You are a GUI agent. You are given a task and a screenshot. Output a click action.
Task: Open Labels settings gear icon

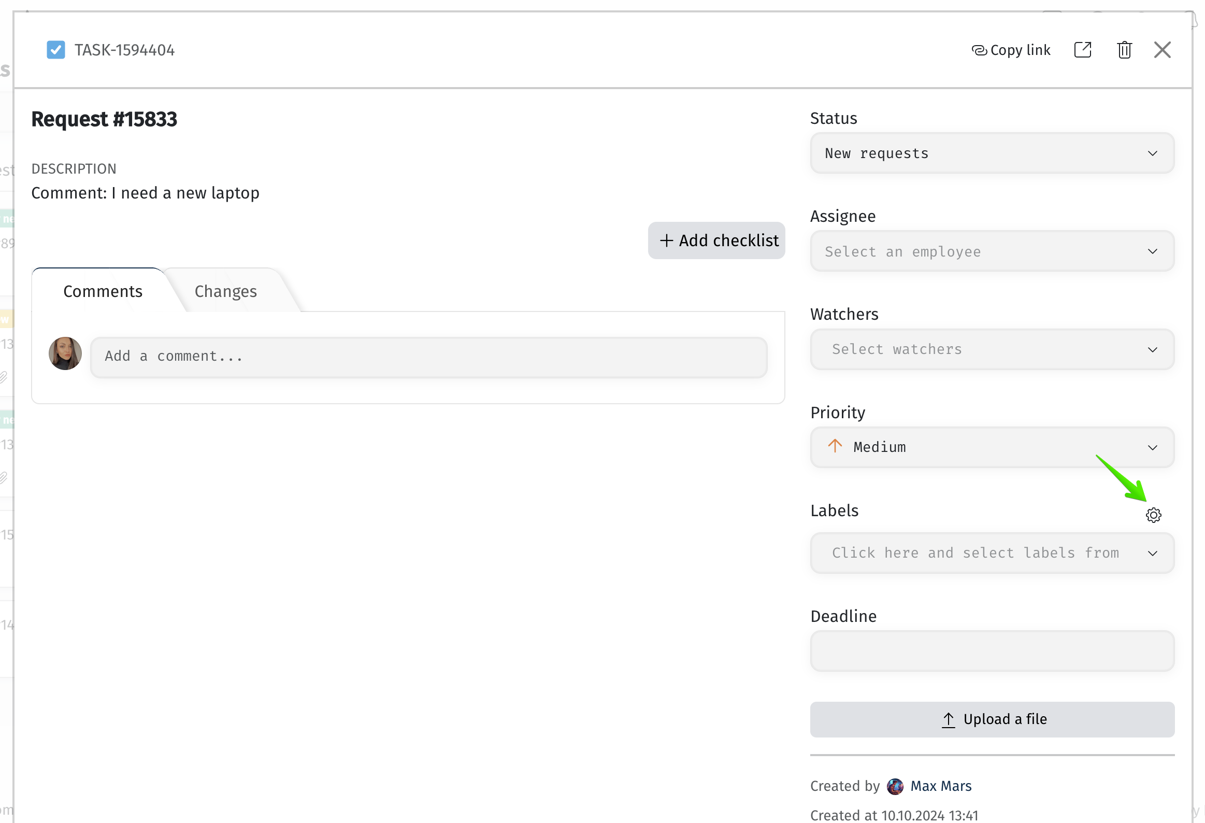click(x=1153, y=515)
